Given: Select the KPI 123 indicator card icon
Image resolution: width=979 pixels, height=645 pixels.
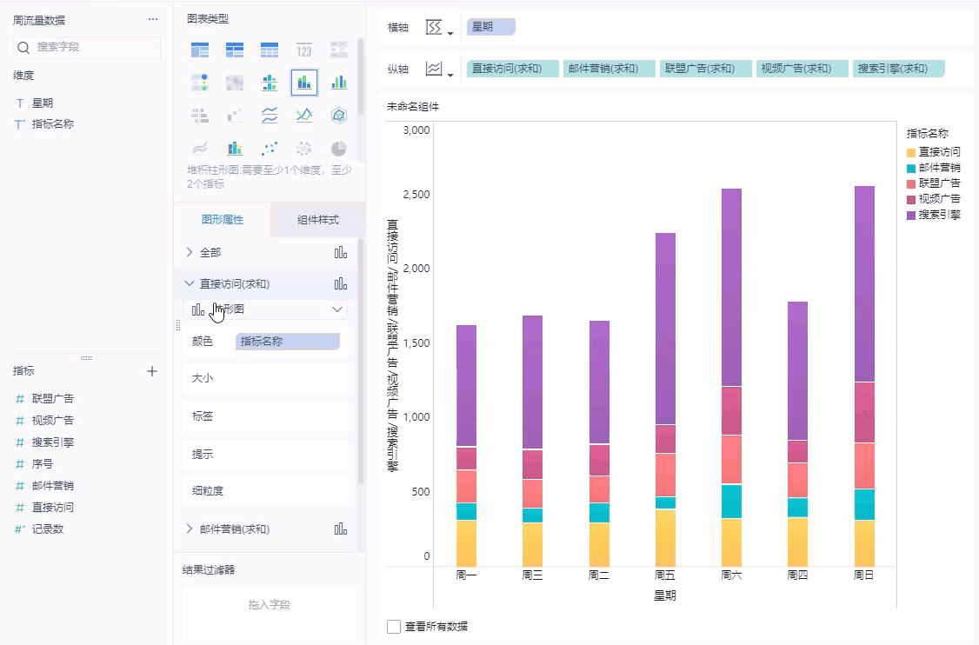Looking at the screenshot, I should click(304, 50).
